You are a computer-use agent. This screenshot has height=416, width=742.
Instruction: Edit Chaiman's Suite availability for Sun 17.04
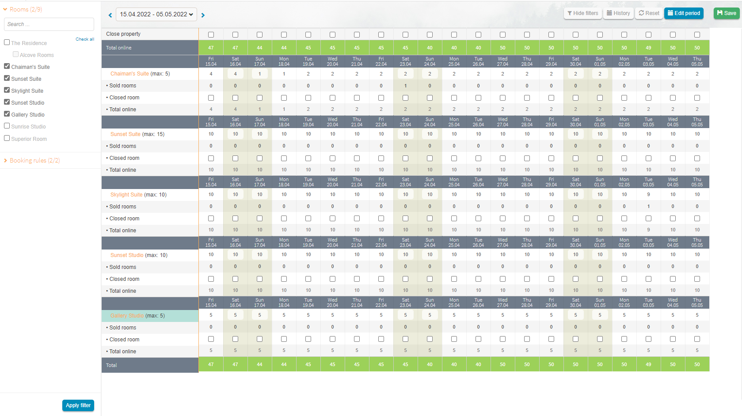point(259,74)
